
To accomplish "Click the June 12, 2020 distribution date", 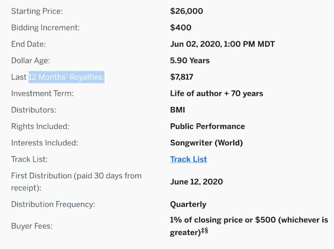I will [196, 182].
